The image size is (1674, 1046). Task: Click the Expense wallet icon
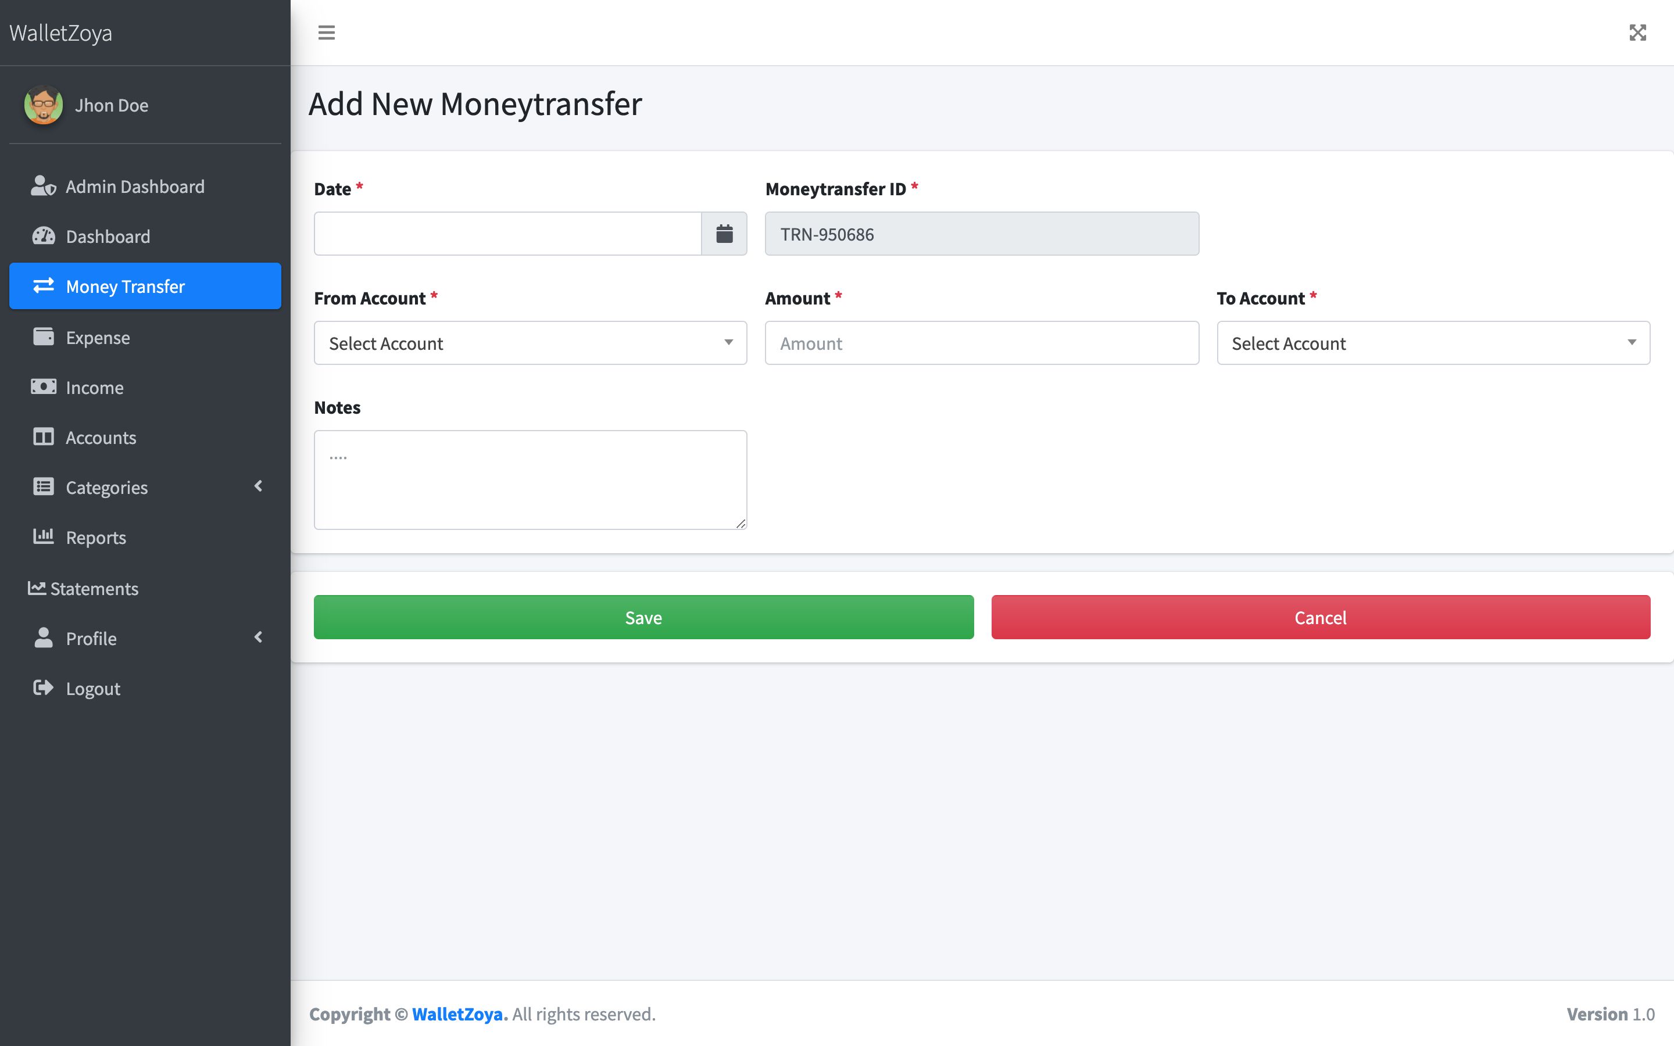[43, 337]
